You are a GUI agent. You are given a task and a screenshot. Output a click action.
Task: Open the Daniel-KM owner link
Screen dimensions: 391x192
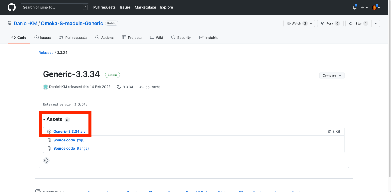click(x=25, y=24)
